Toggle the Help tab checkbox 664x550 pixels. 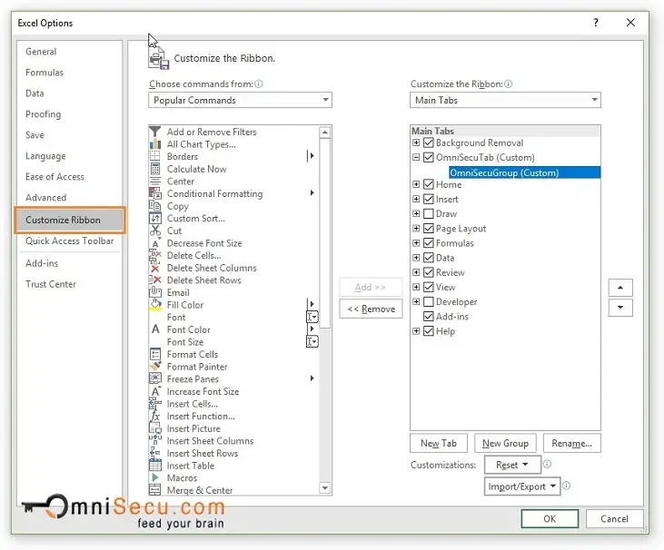click(x=429, y=331)
